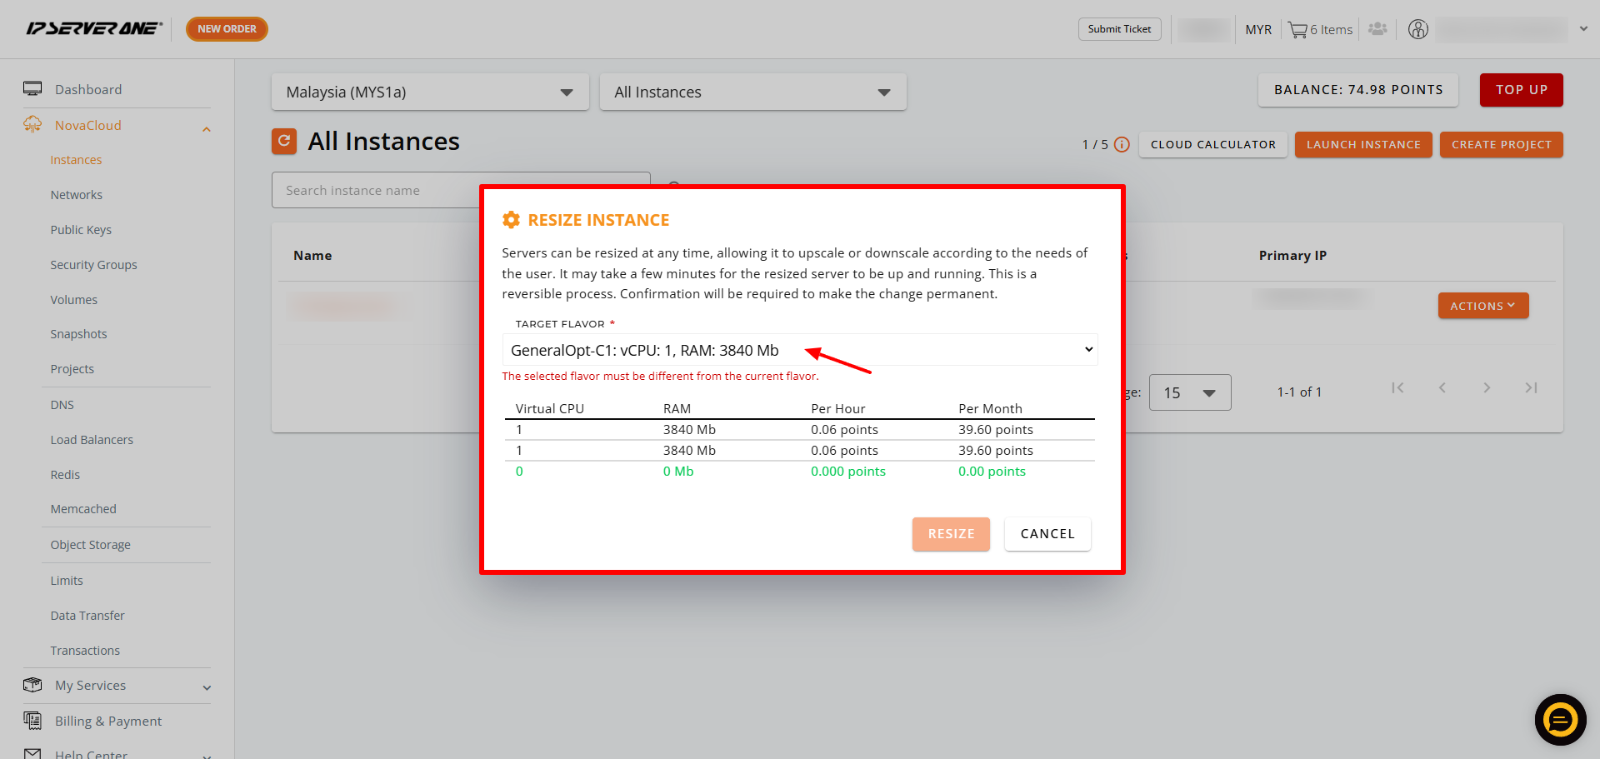Click the team members icon in header
1600x759 pixels.
(1377, 29)
